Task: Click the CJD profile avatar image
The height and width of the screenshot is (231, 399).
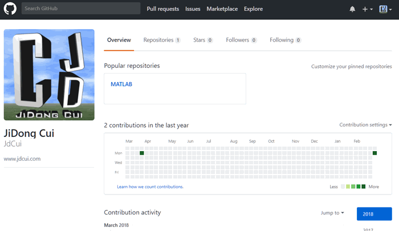Action: click(x=49, y=75)
